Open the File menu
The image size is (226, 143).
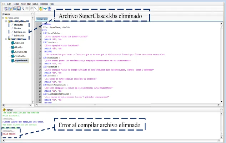4,4
